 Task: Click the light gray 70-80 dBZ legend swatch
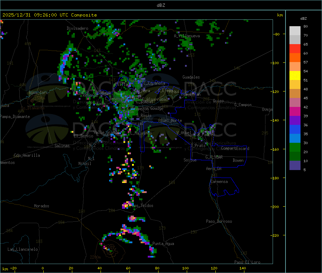pos(295,31)
